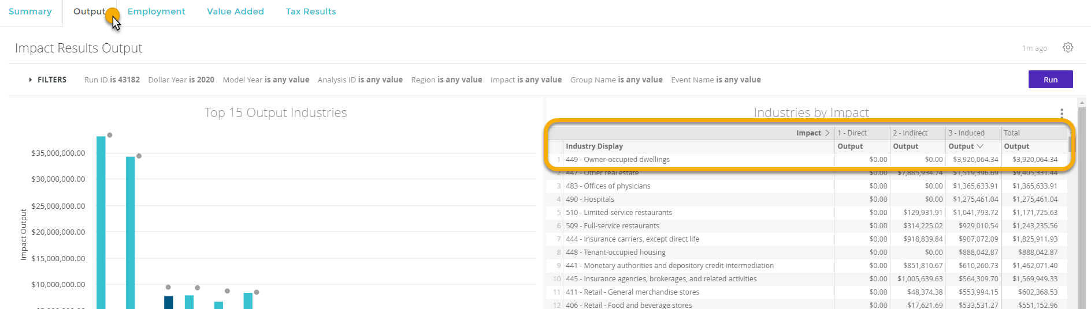Viewport: 1091px width, 309px height.
Task: Select row 483 - Offices of physicians
Action: coord(807,186)
